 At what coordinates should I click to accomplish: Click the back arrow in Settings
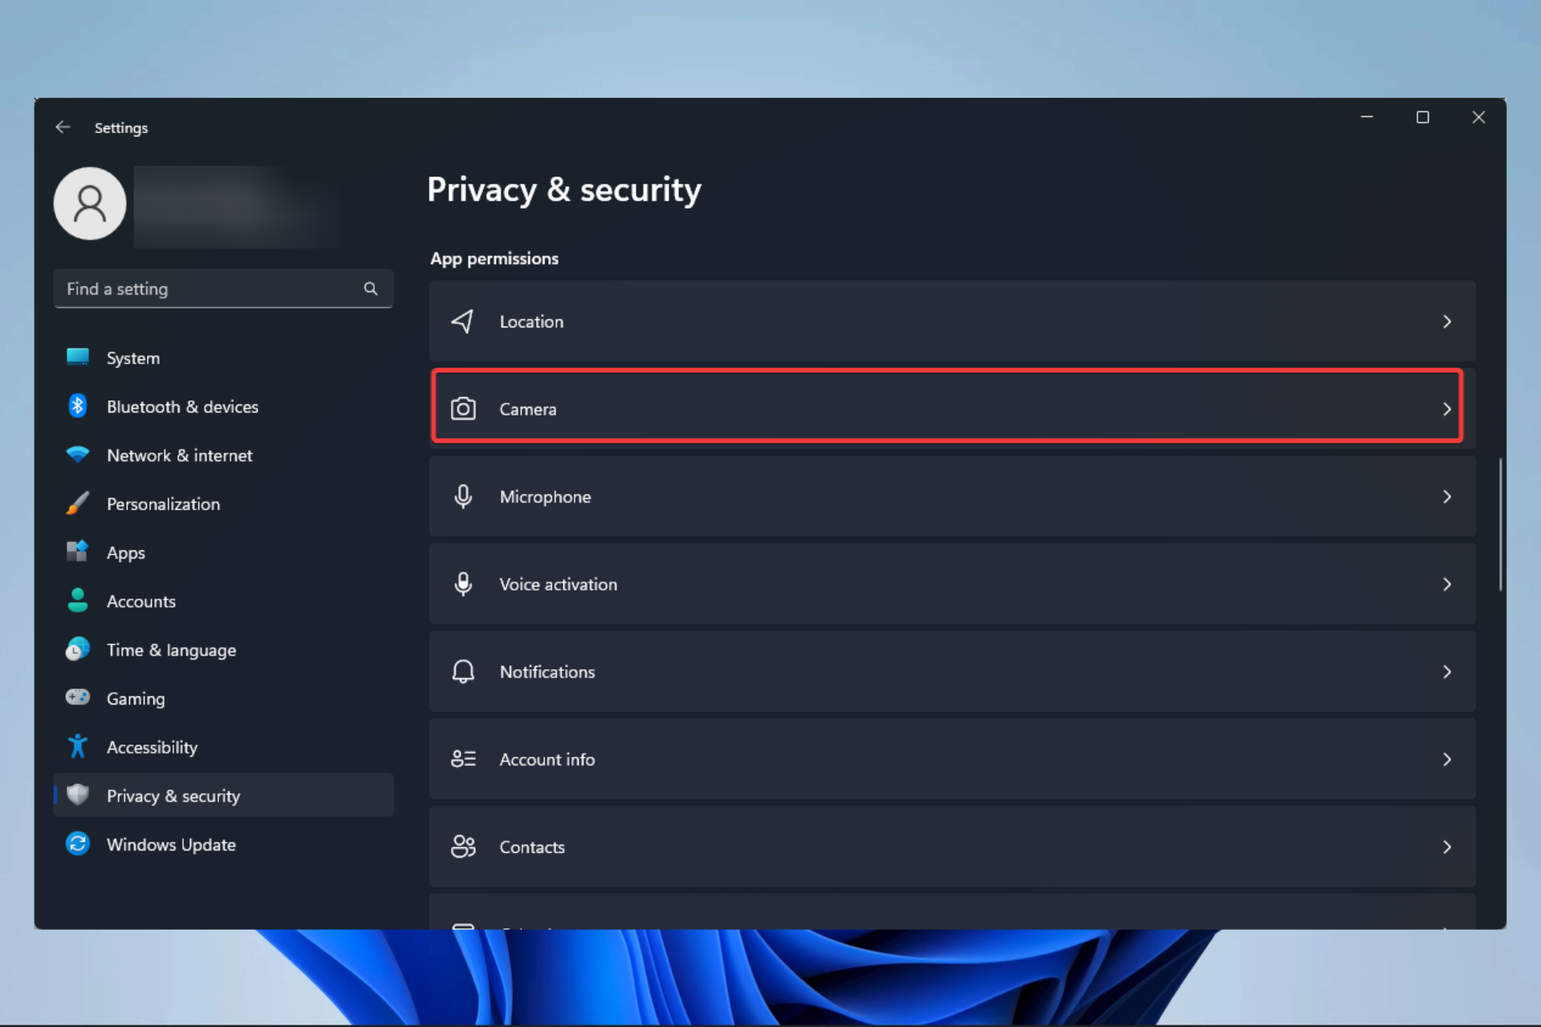pos(63,128)
